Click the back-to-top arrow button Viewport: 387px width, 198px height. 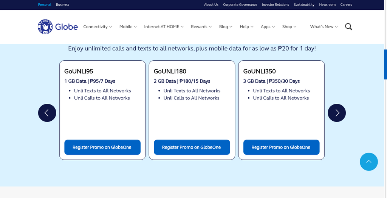tap(369, 161)
